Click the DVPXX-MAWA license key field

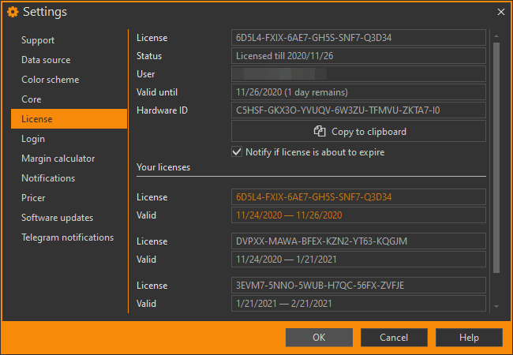[358, 241]
